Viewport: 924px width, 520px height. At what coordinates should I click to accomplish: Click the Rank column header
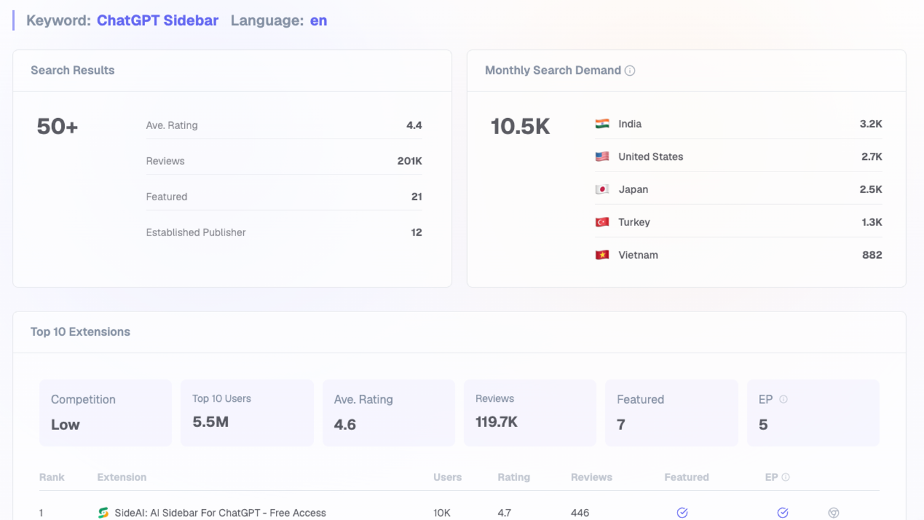click(x=52, y=477)
